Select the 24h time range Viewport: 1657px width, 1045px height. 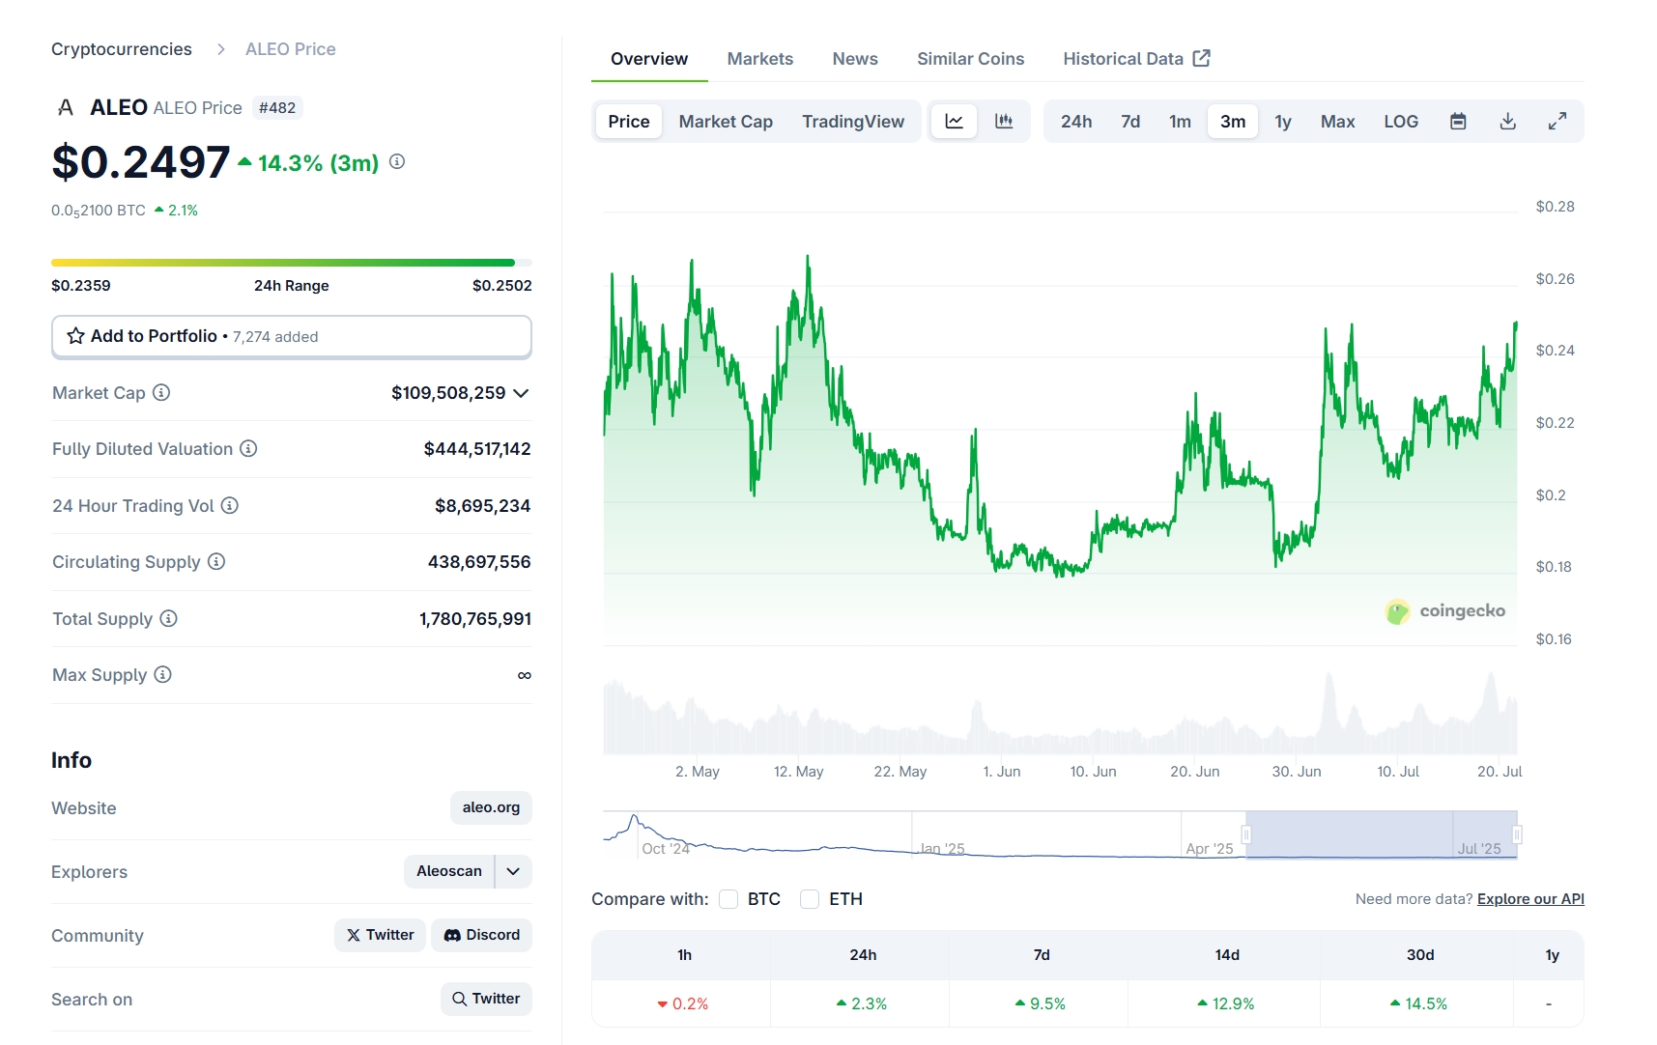pos(1076,122)
